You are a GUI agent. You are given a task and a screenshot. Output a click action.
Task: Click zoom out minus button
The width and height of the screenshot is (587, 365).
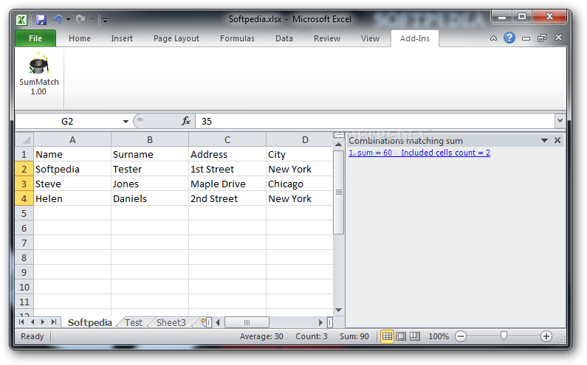[461, 336]
